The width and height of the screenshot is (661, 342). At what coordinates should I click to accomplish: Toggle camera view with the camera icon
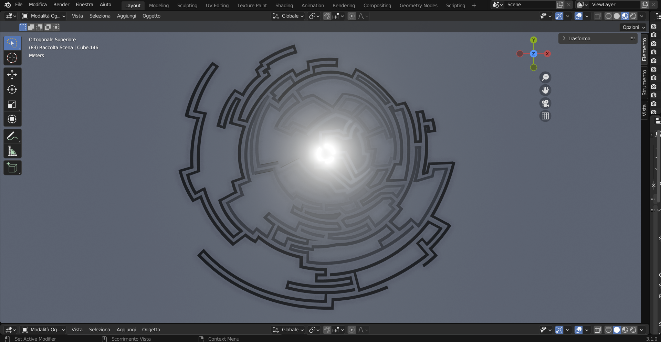545,103
